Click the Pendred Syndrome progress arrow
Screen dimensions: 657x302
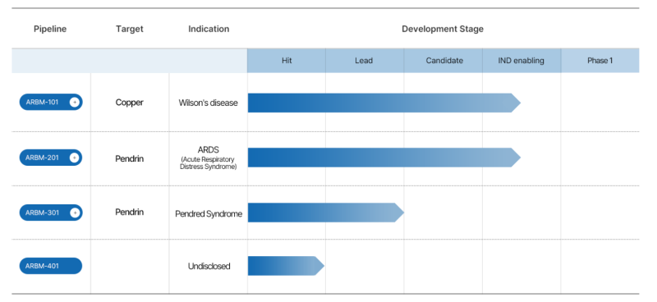click(326, 213)
